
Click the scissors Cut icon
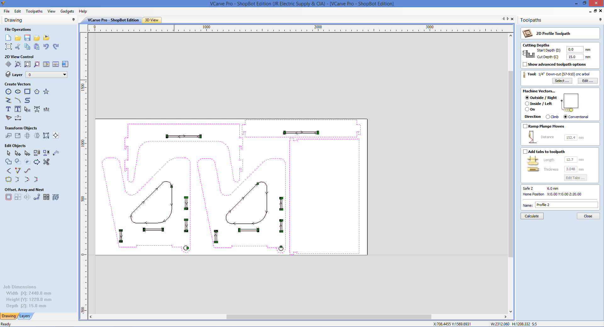18,46
